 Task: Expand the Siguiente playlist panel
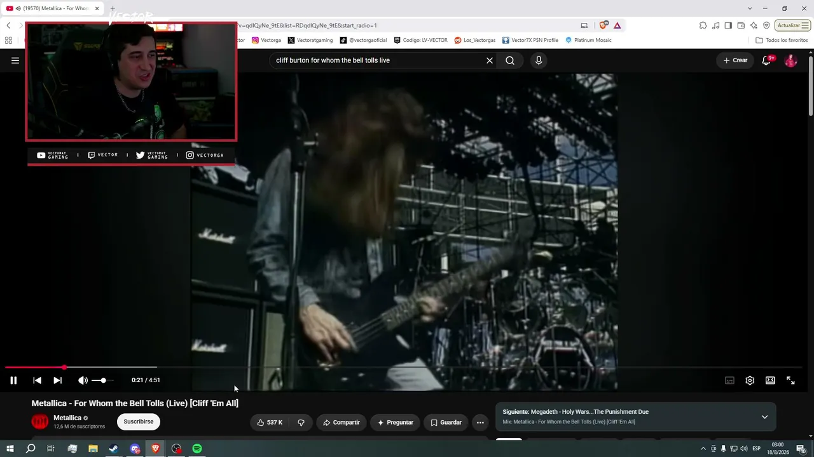click(x=764, y=417)
